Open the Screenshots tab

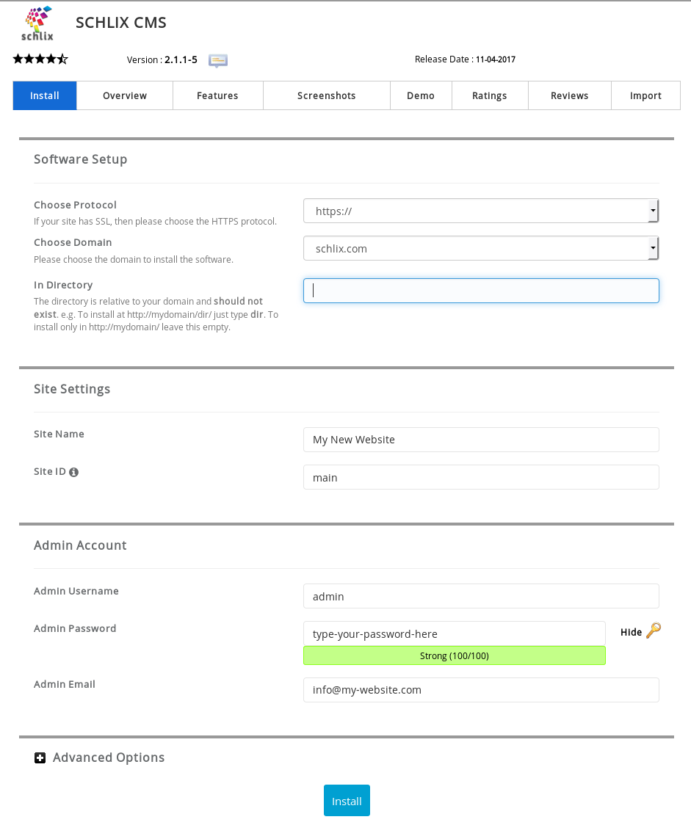[326, 95]
